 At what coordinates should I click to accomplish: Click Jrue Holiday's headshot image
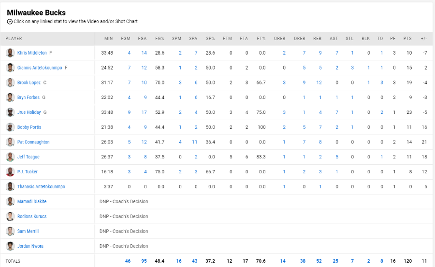[10, 112]
